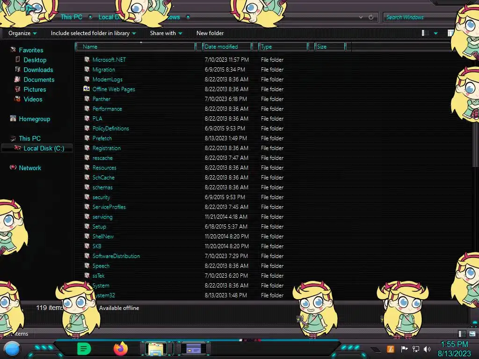Select the Speech folder

coord(101,266)
